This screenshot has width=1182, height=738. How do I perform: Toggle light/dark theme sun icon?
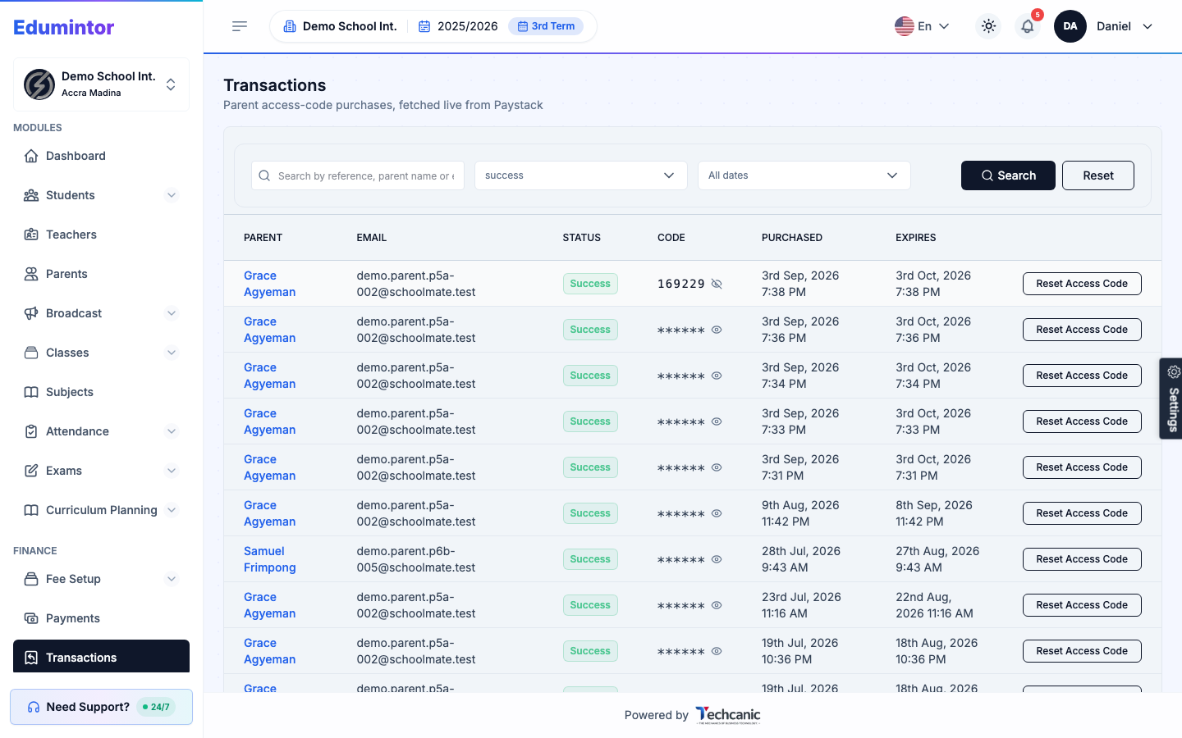click(988, 26)
